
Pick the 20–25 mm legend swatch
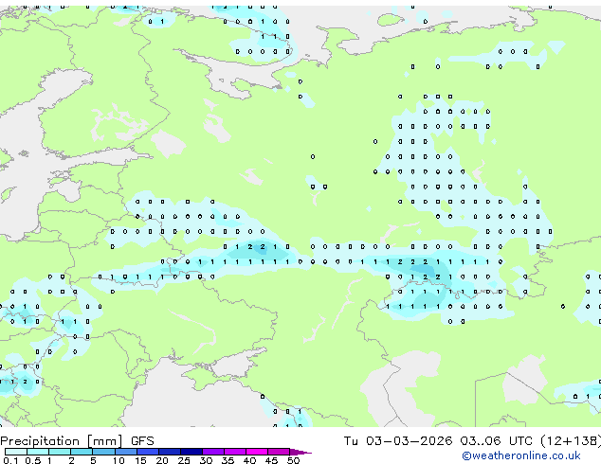170,452
